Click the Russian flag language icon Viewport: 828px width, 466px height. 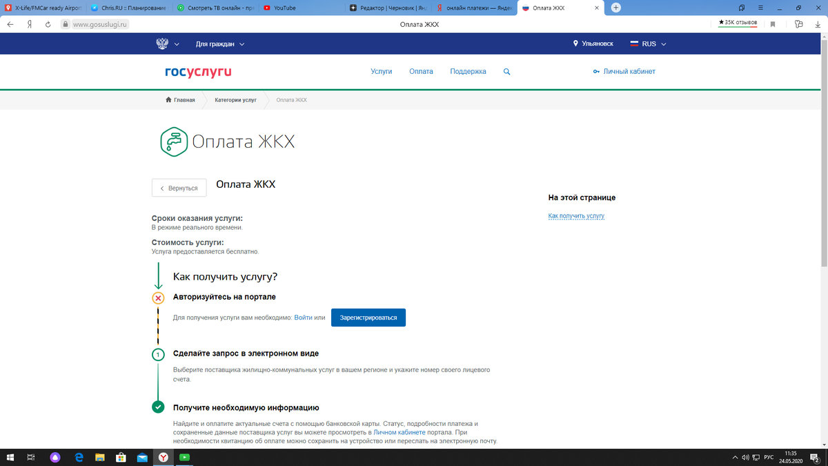[x=635, y=43]
